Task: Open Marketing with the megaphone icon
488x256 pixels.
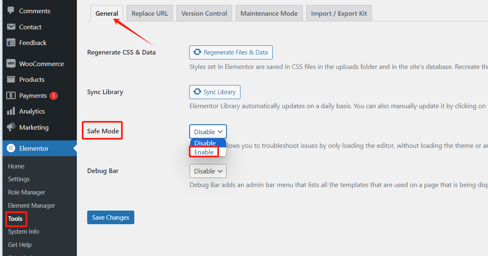Action: [x=11, y=127]
